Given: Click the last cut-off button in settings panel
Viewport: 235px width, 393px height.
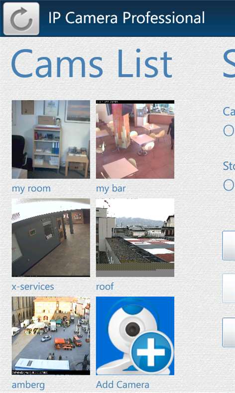Looking at the screenshot, I should (x=229, y=333).
